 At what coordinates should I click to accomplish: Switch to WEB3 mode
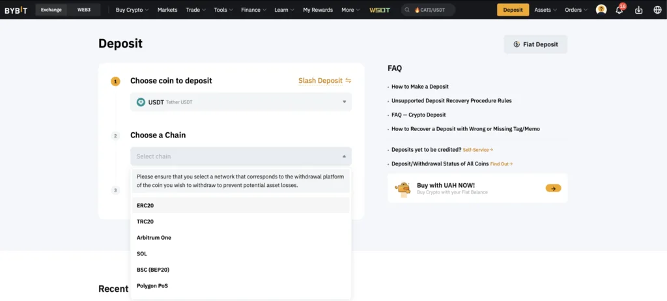[x=84, y=10]
